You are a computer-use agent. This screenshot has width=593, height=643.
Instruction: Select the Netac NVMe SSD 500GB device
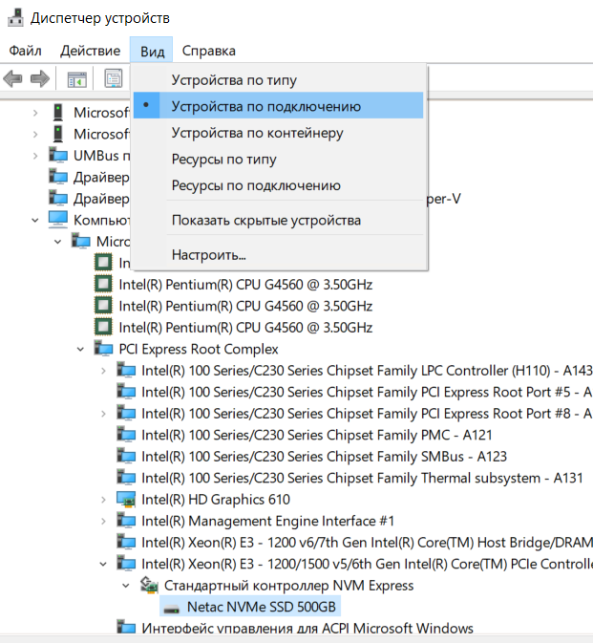pyautogui.click(x=263, y=608)
